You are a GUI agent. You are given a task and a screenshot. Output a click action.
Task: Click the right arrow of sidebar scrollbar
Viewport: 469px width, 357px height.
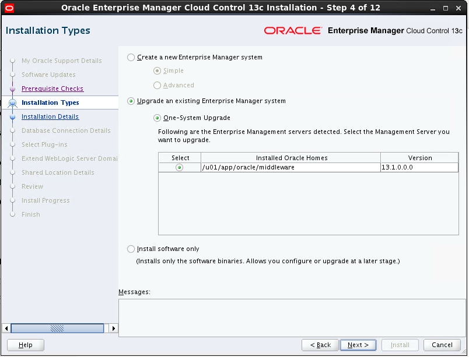tap(113, 328)
